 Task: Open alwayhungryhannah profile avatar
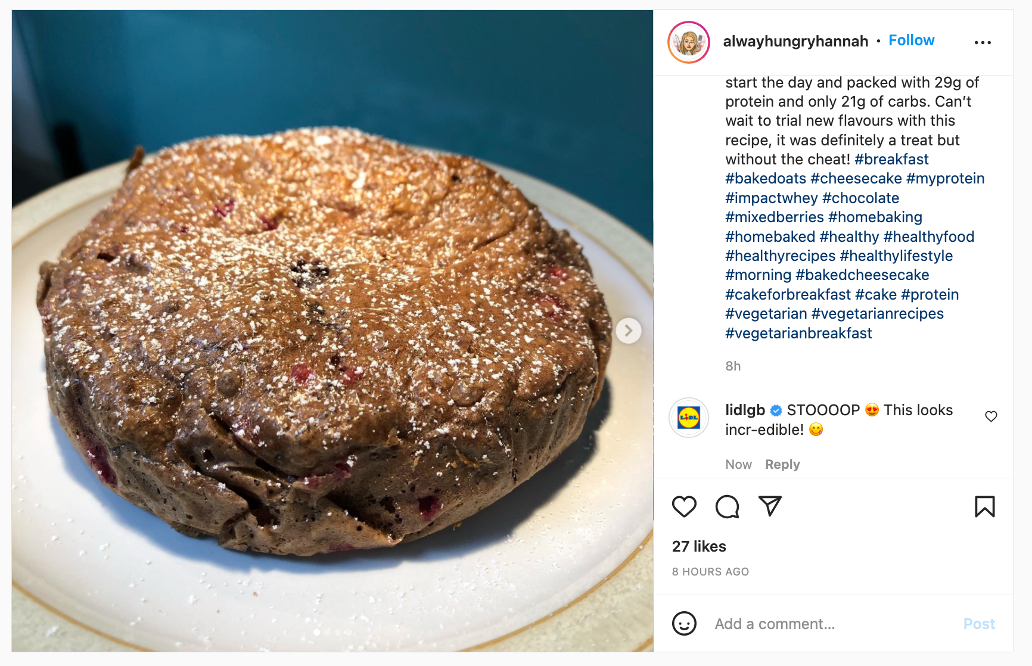689,42
